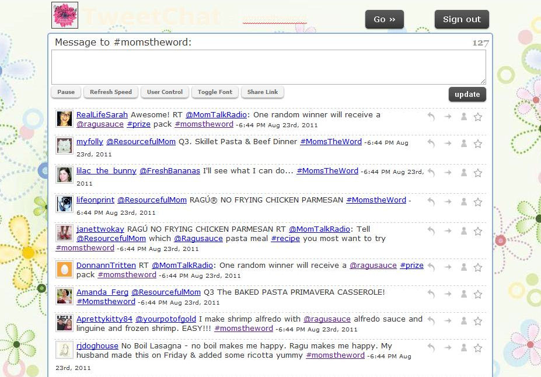Open rjdoghouse profile link
The image size is (541, 377).
point(97,346)
